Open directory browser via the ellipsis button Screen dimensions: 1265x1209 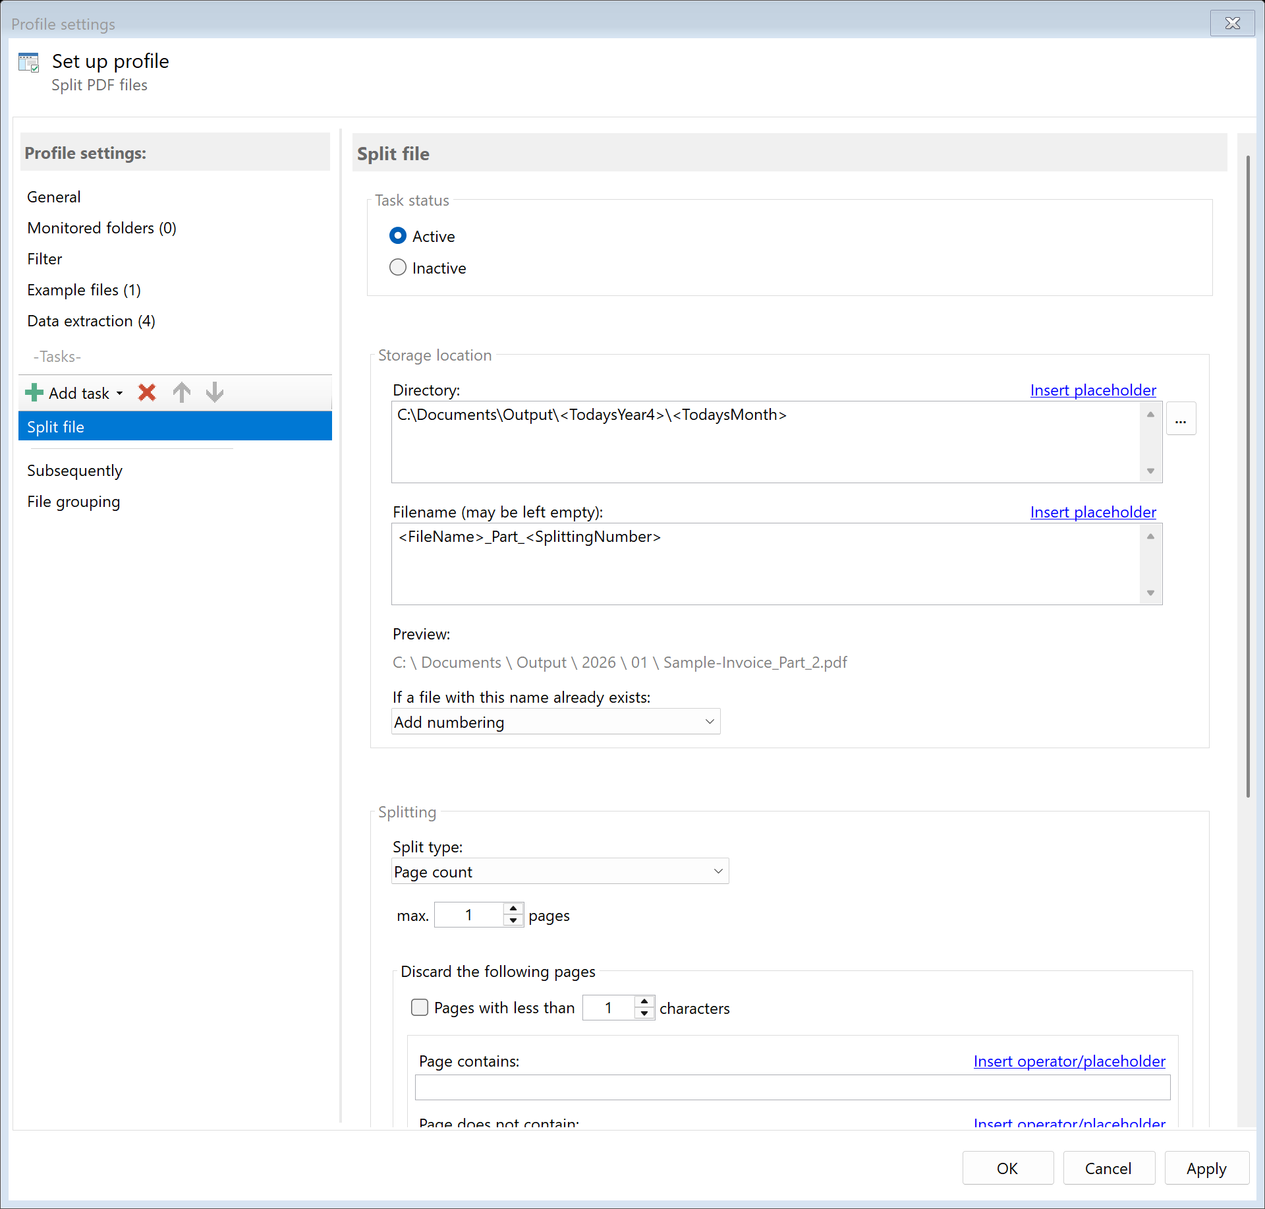click(1181, 418)
